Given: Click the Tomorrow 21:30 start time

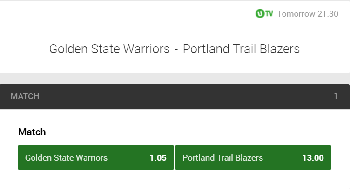Looking at the screenshot, I should (x=308, y=14).
